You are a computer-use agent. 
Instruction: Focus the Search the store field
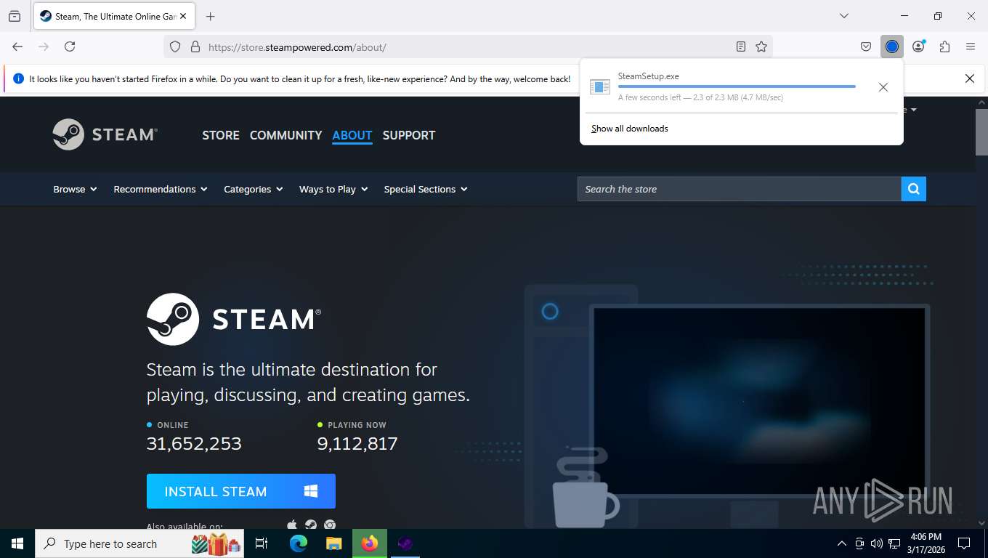(x=740, y=189)
